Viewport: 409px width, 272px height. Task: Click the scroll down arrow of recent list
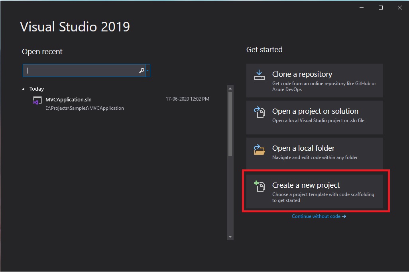pos(230,237)
